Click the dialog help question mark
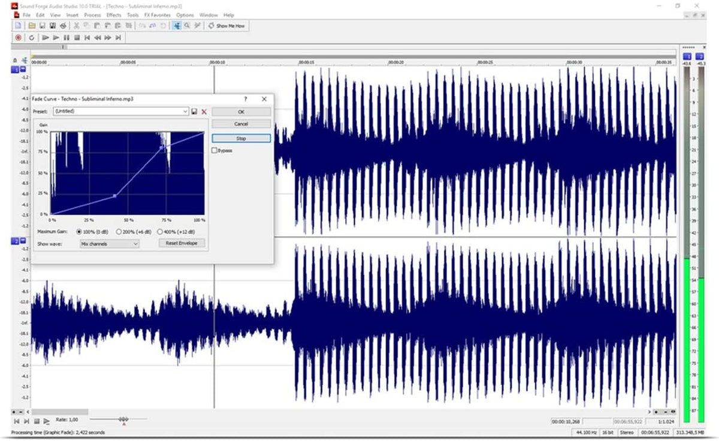 click(246, 99)
